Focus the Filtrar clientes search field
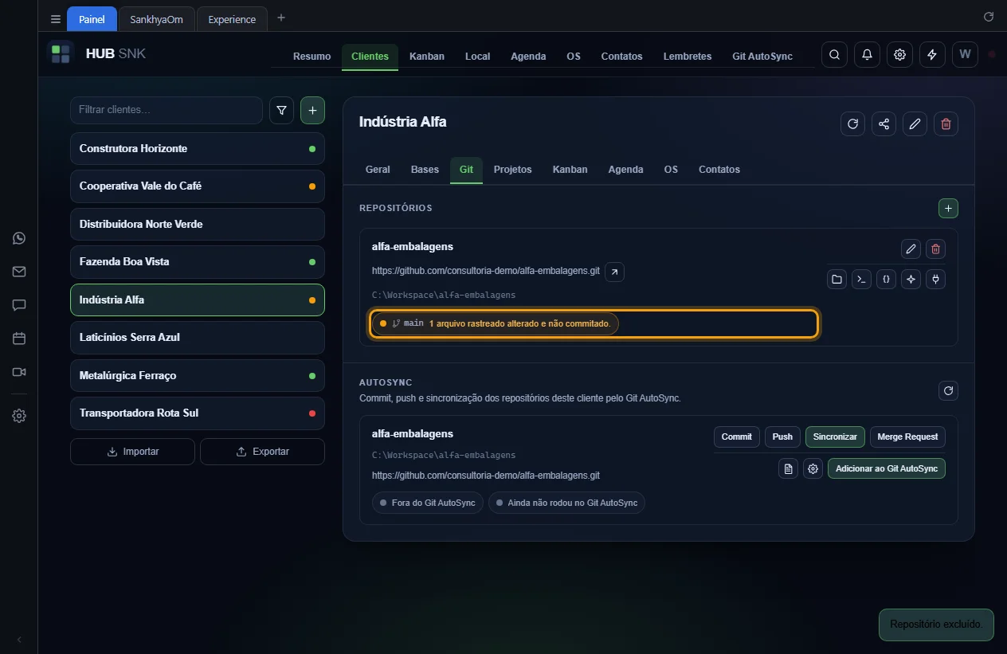This screenshot has width=1007, height=654. 167,111
